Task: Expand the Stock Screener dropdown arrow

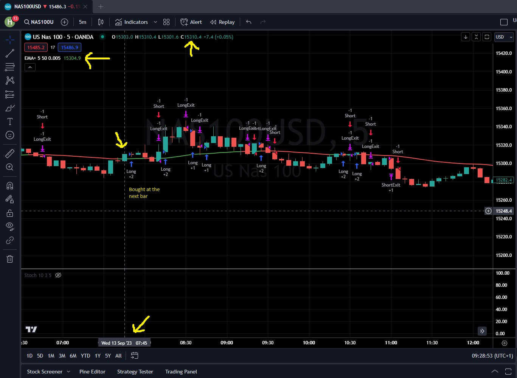Action: pos(68,372)
